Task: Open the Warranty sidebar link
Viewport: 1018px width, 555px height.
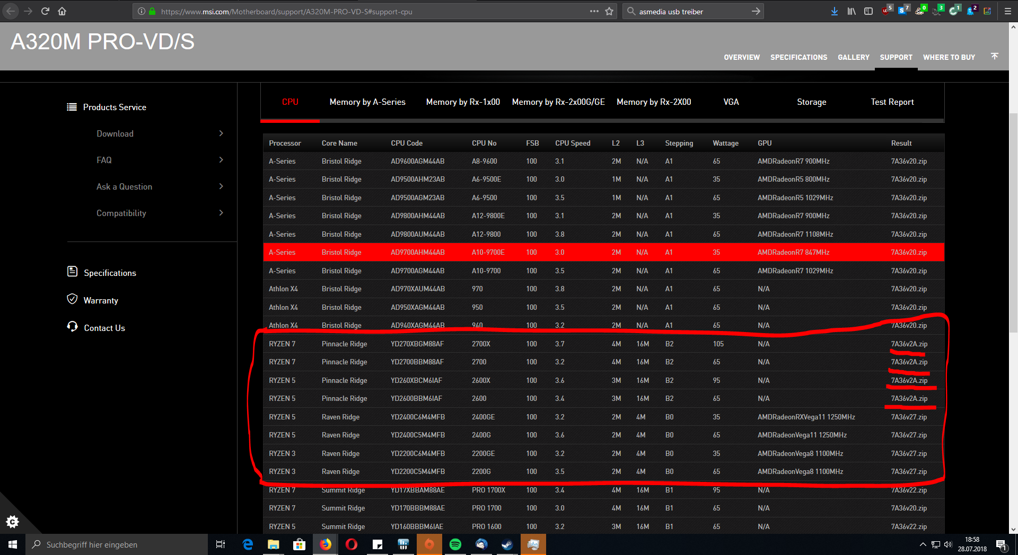Action: click(93, 300)
